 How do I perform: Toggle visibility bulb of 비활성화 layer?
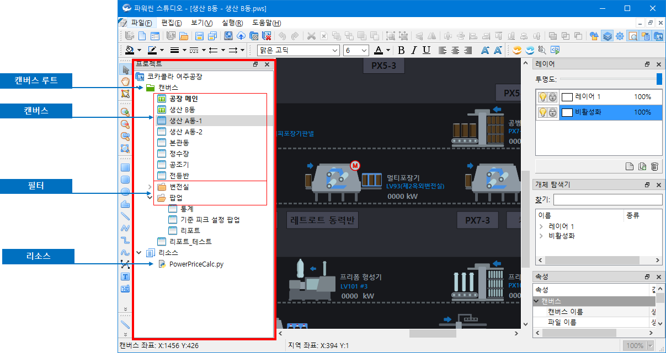click(542, 112)
